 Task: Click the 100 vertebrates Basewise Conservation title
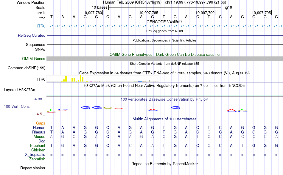click(164, 99)
